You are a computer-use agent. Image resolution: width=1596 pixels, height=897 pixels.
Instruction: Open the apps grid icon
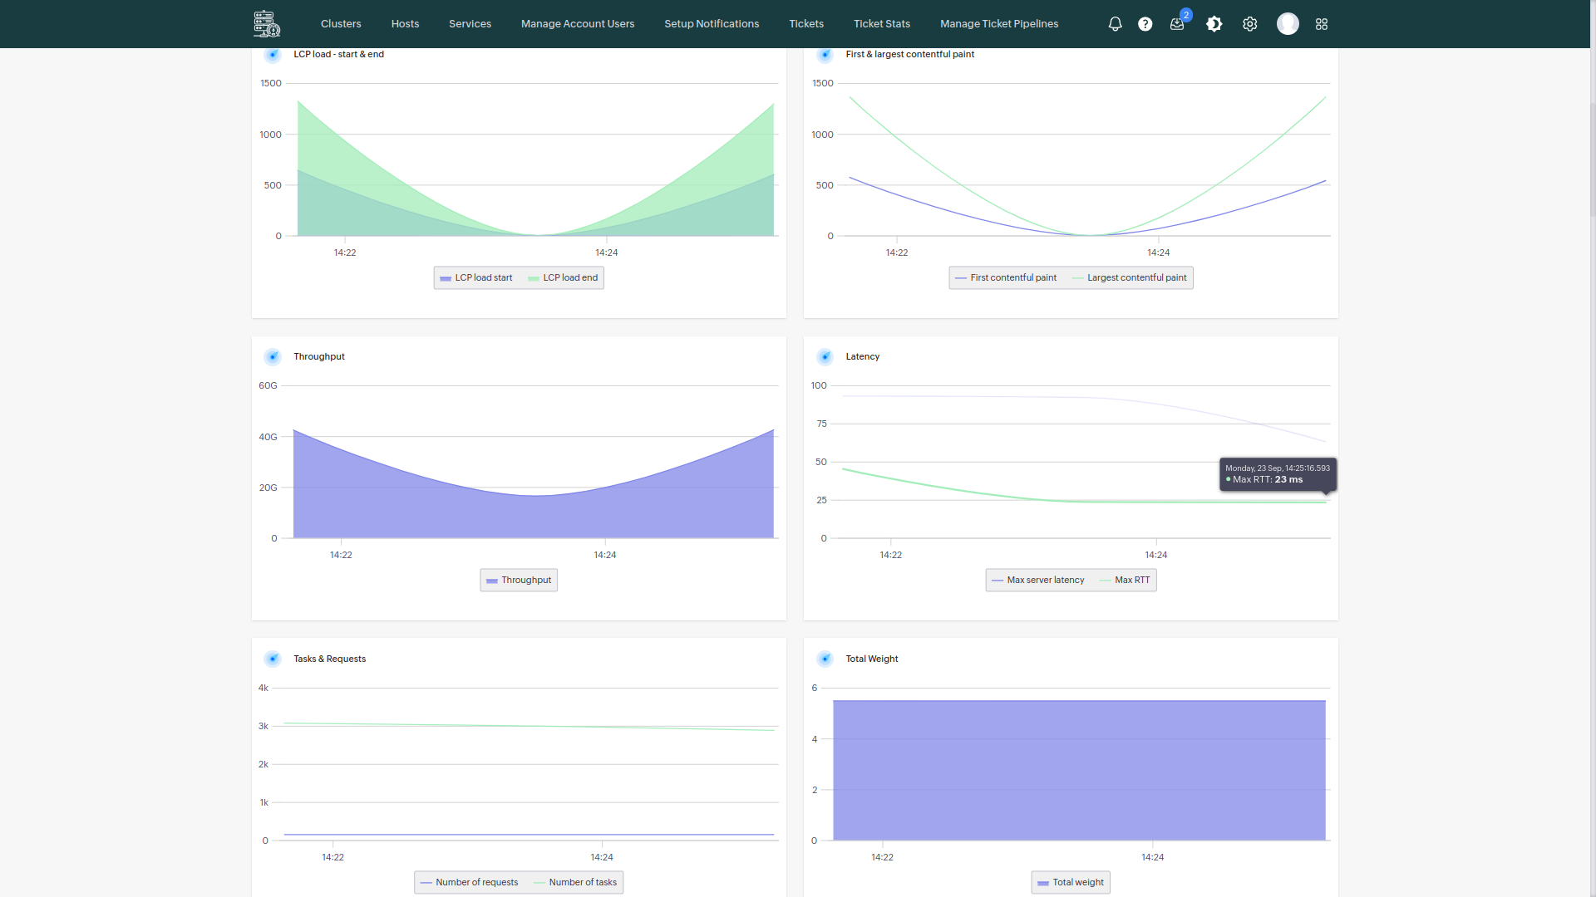click(x=1322, y=24)
